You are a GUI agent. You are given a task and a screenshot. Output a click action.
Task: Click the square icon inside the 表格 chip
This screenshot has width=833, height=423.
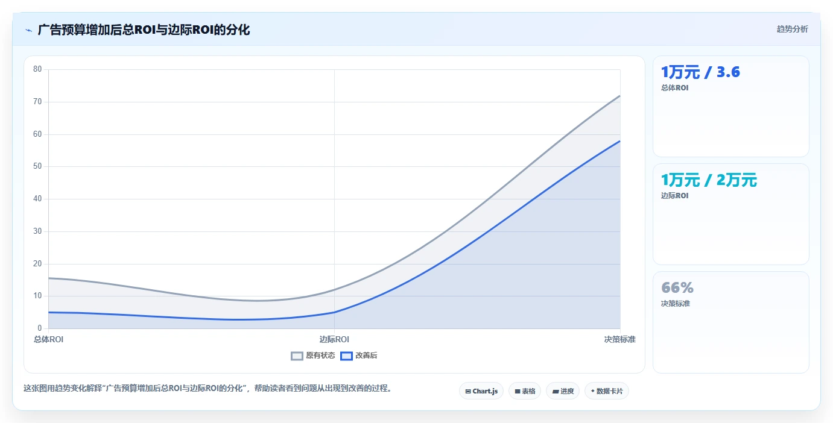point(518,391)
